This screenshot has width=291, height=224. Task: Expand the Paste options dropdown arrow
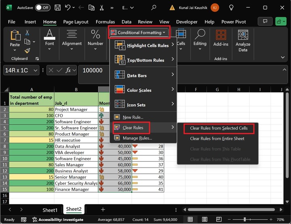15,51
